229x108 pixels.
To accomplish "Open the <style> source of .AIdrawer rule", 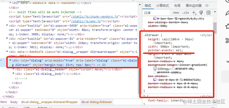I will [206, 35].
